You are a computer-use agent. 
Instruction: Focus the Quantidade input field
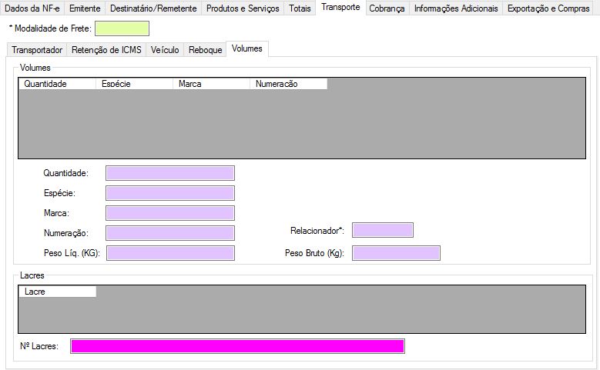click(x=170, y=173)
